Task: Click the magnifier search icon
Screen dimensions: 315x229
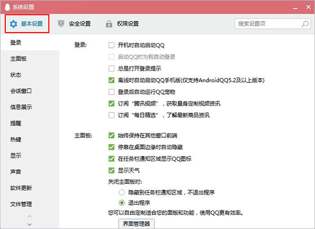Action: tap(305, 24)
